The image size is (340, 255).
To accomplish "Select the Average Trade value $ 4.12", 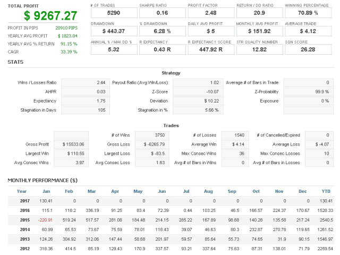I will click(x=308, y=31).
